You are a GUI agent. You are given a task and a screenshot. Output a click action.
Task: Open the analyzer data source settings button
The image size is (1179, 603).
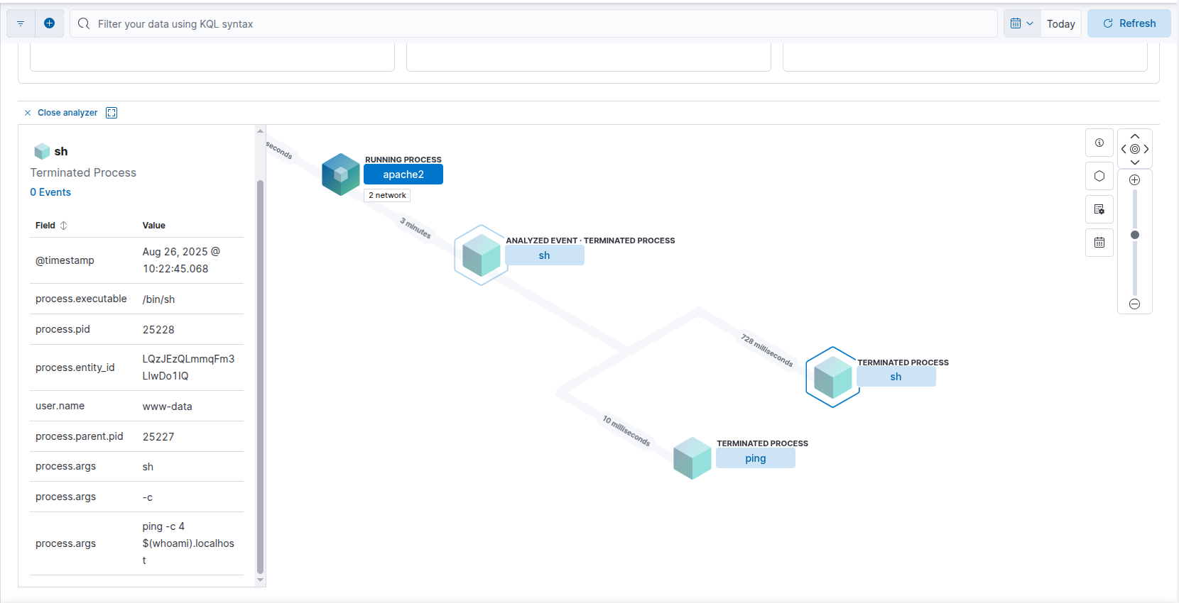pos(1099,209)
